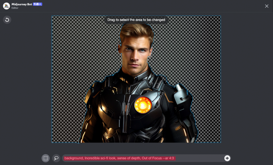273x165 pixels.
Task: Select the rectangle selection tool
Action: (45, 158)
